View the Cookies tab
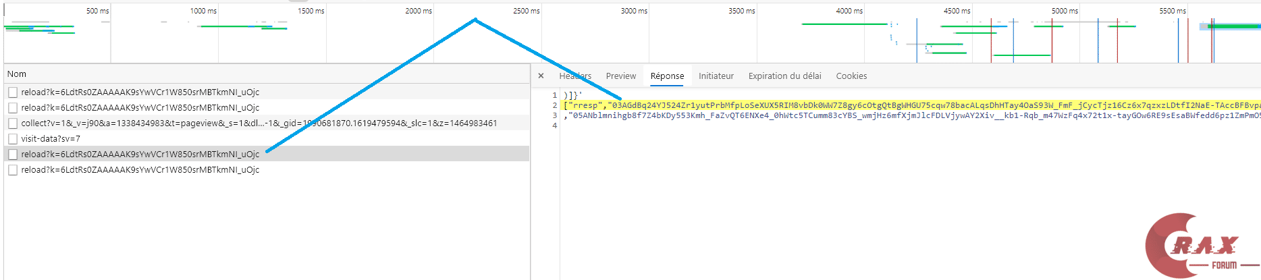The width and height of the screenshot is (1261, 280). pos(851,76)
